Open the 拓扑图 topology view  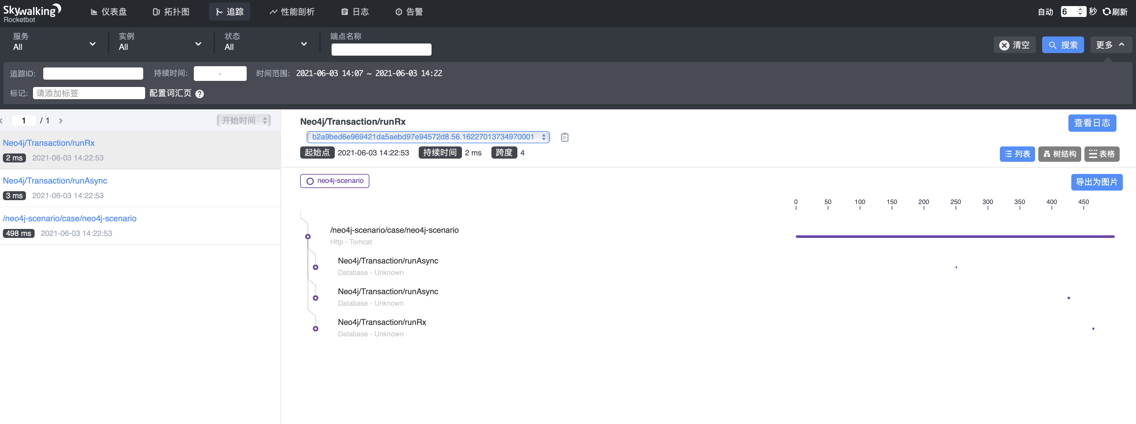[171, 12]
